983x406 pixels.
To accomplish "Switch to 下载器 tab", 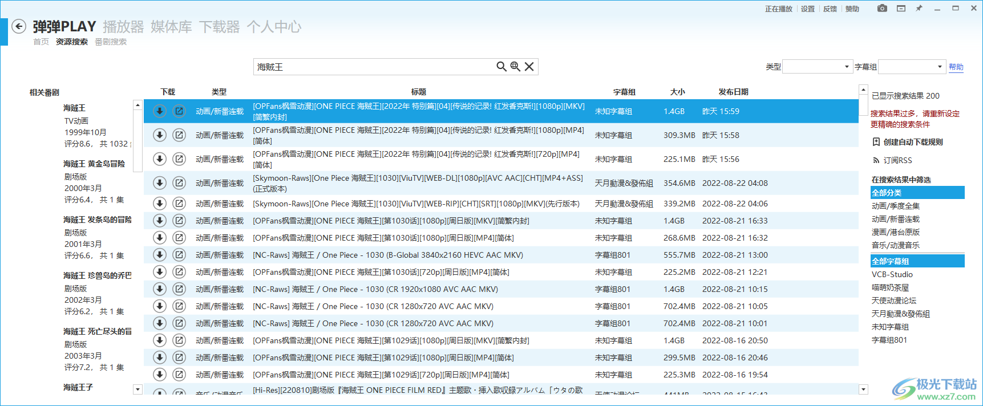I will [x=219, y=27].
